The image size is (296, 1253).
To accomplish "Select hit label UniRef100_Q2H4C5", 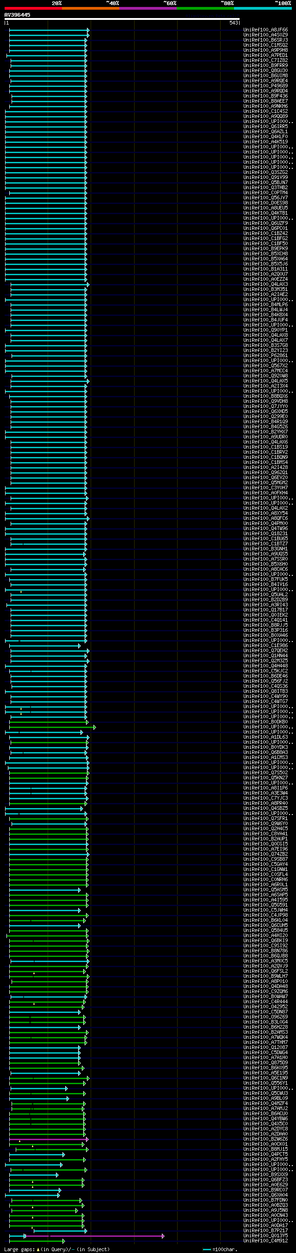I will 265,829.
